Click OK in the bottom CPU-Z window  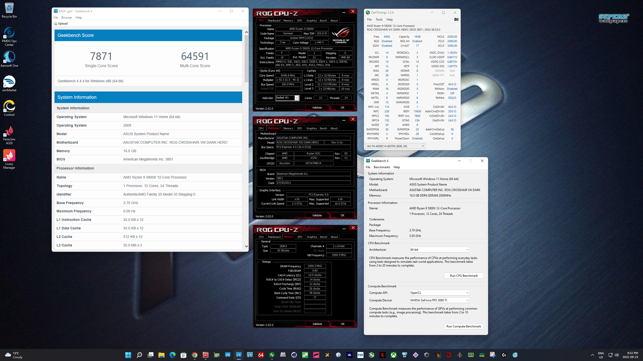[x=343, y=324]
